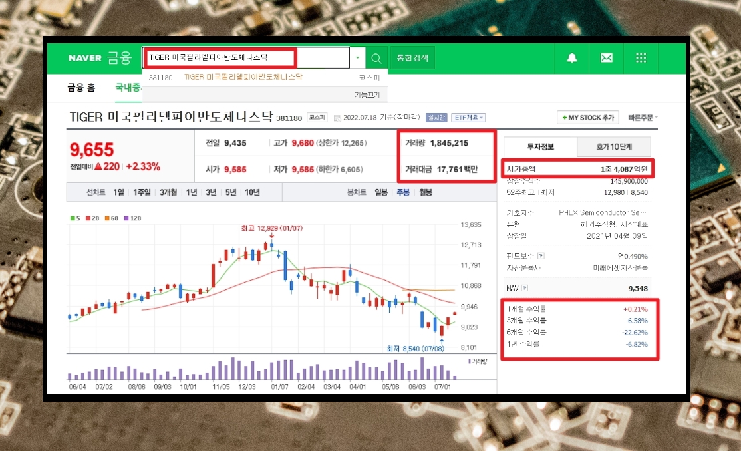Switch candle chart to 월봉
The height and width of the screenshot is (451, 741).
[x=426, y=192]
